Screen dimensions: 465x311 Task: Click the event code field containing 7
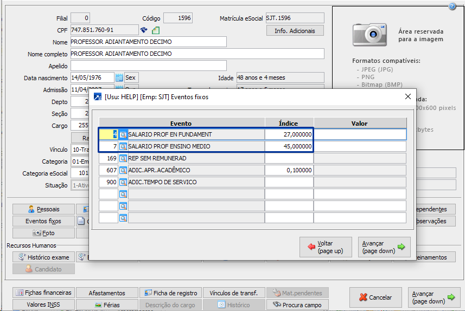click(x=109, y=146)
